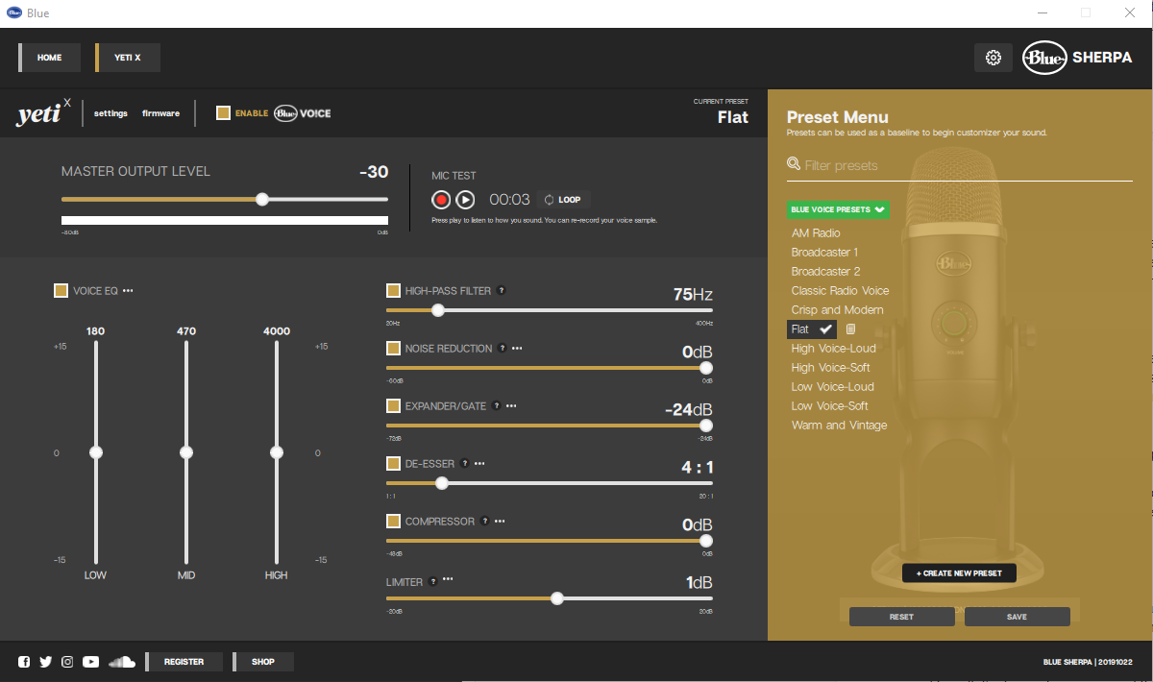Toggle the Enable Blue Voice checkbox
Screen dimensions: 1153x682
tap(223, 113)
